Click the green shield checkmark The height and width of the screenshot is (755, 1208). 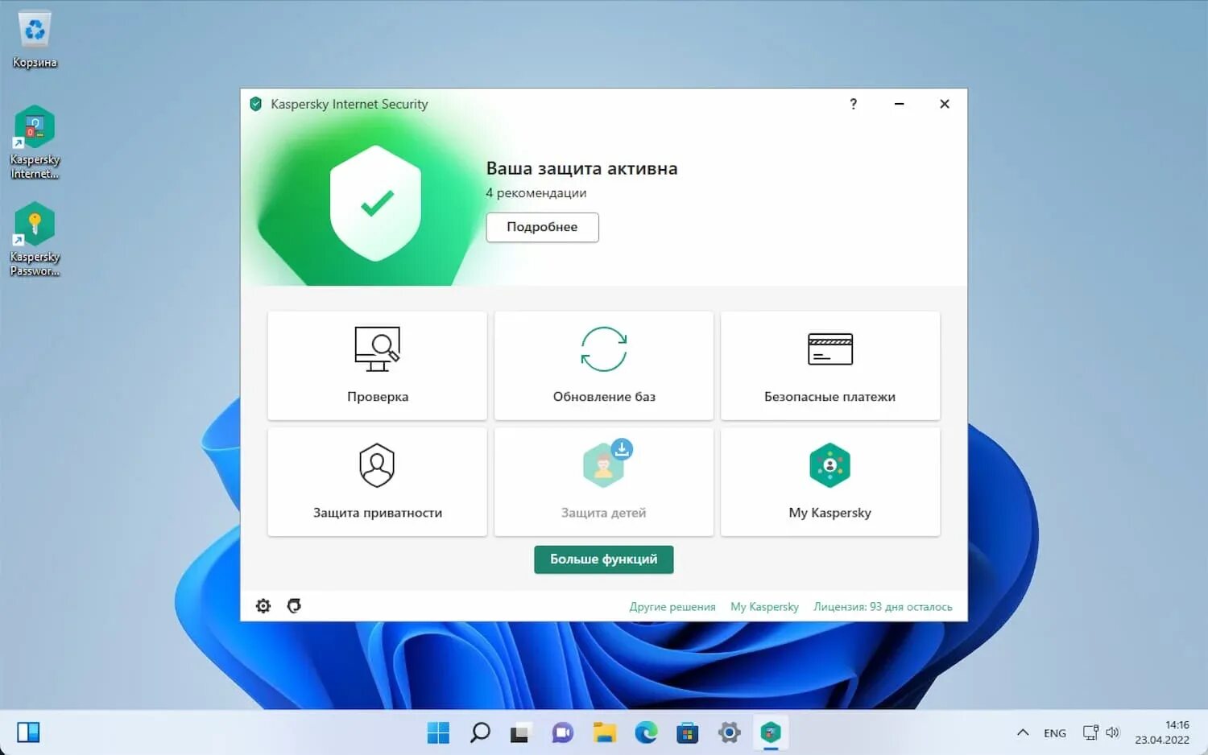pyautogui.click(x=375, y=203)
